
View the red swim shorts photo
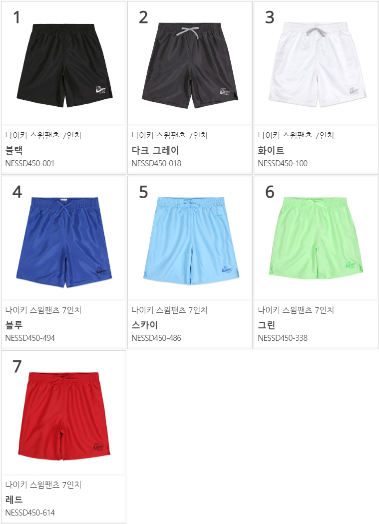pos(63,416)
